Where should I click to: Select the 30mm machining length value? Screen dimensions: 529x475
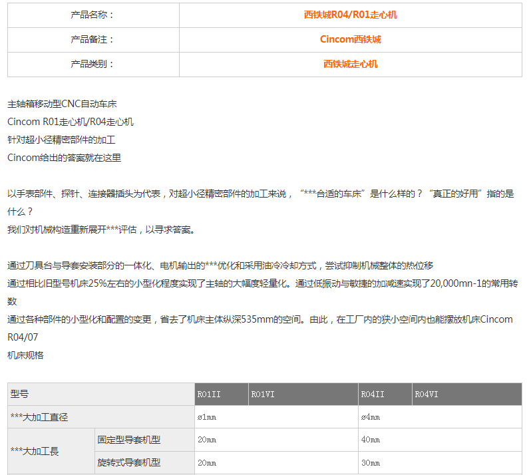[370, 462]
